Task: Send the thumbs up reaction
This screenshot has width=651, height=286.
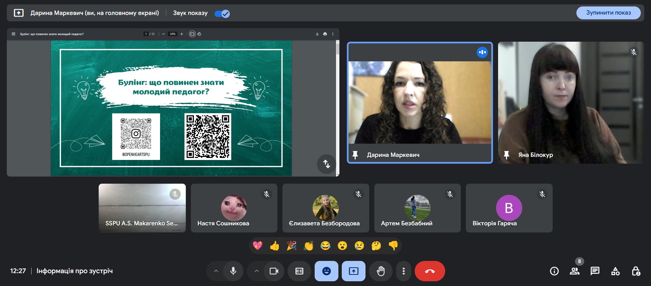Action: [275, 245]
